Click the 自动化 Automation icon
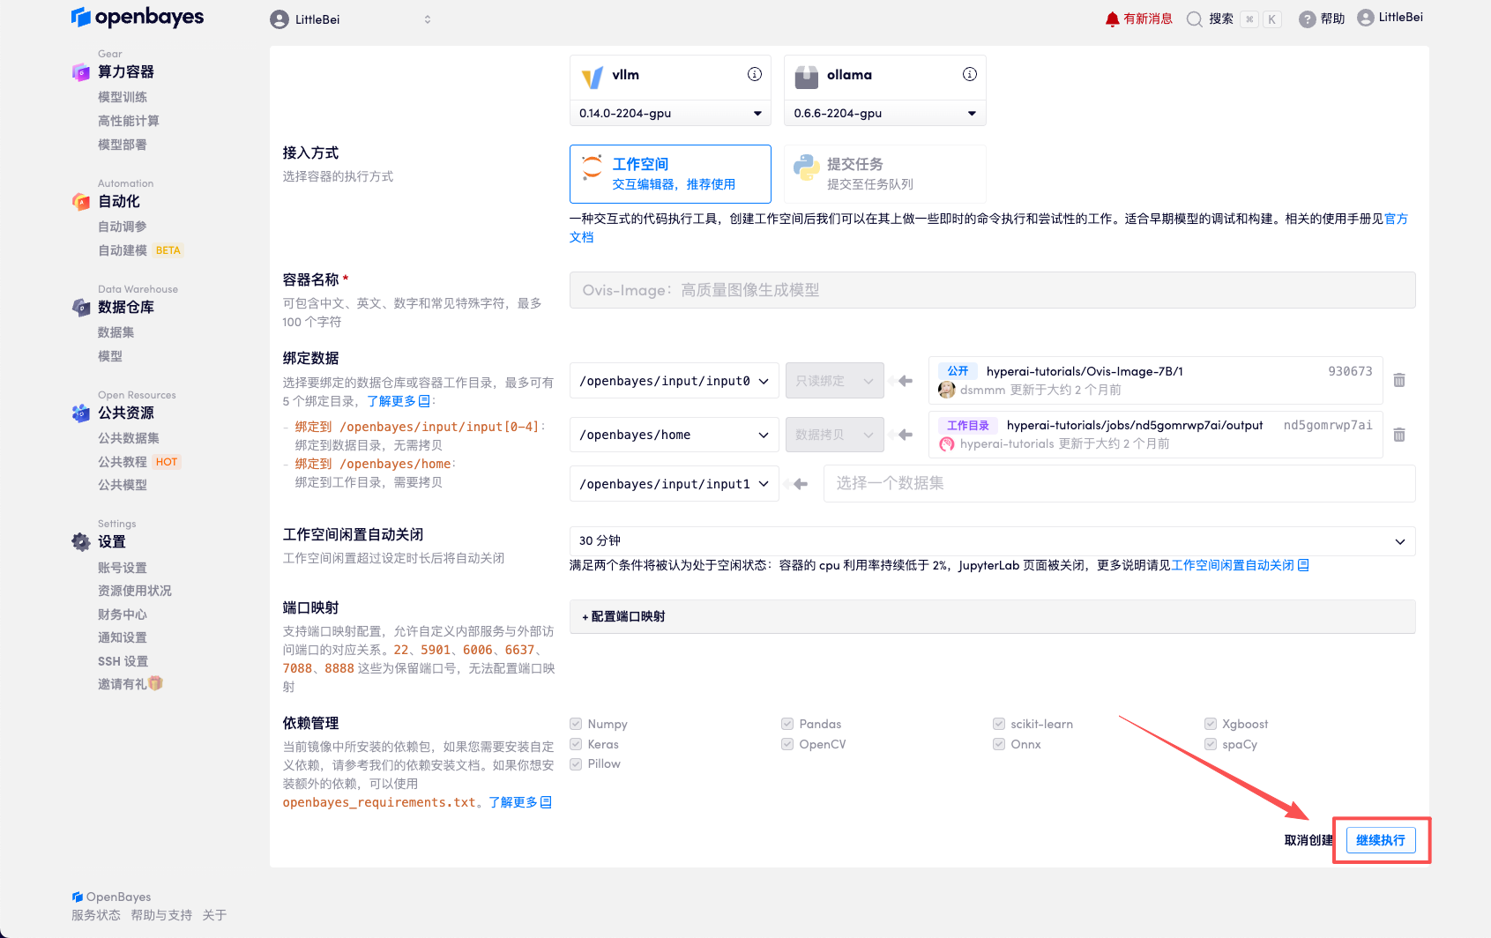The width and height of the screenshot is (1491, 938). coord(81,202)
